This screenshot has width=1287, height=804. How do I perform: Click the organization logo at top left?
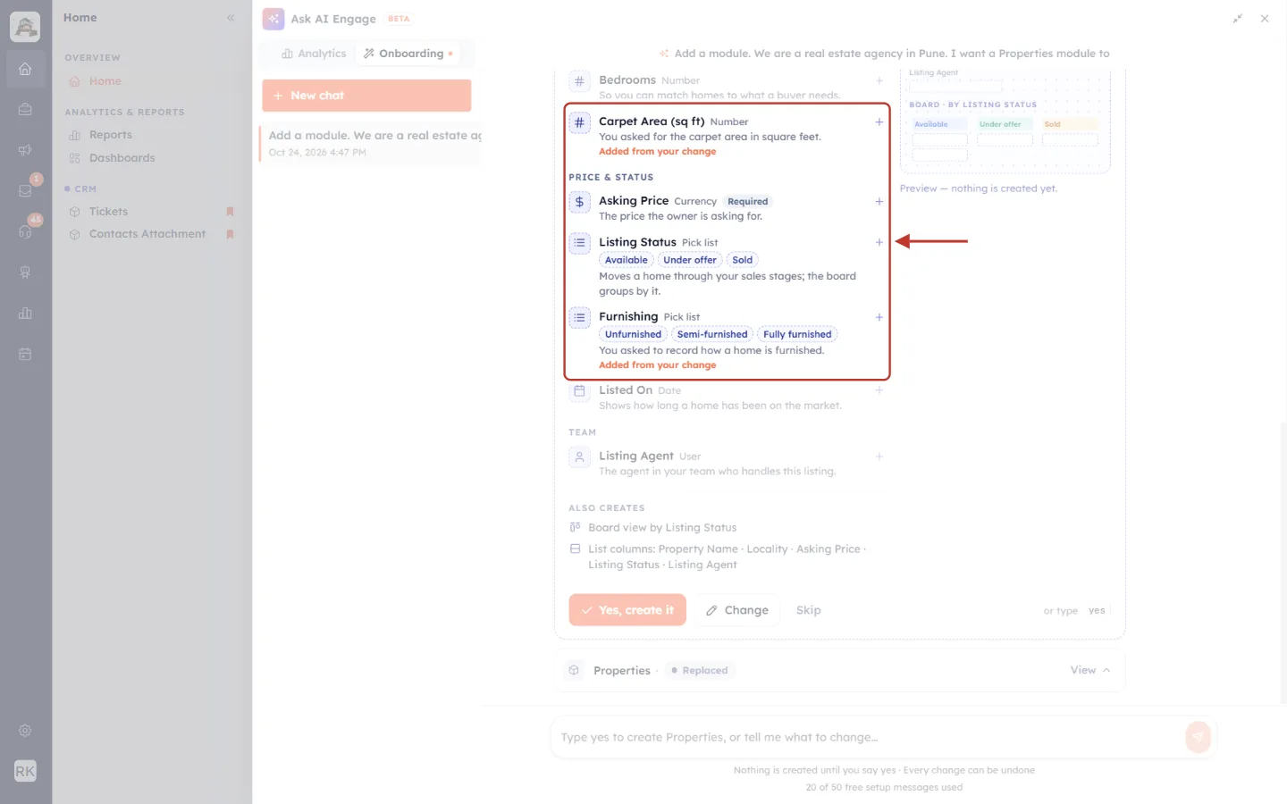(x=25, y=27)
